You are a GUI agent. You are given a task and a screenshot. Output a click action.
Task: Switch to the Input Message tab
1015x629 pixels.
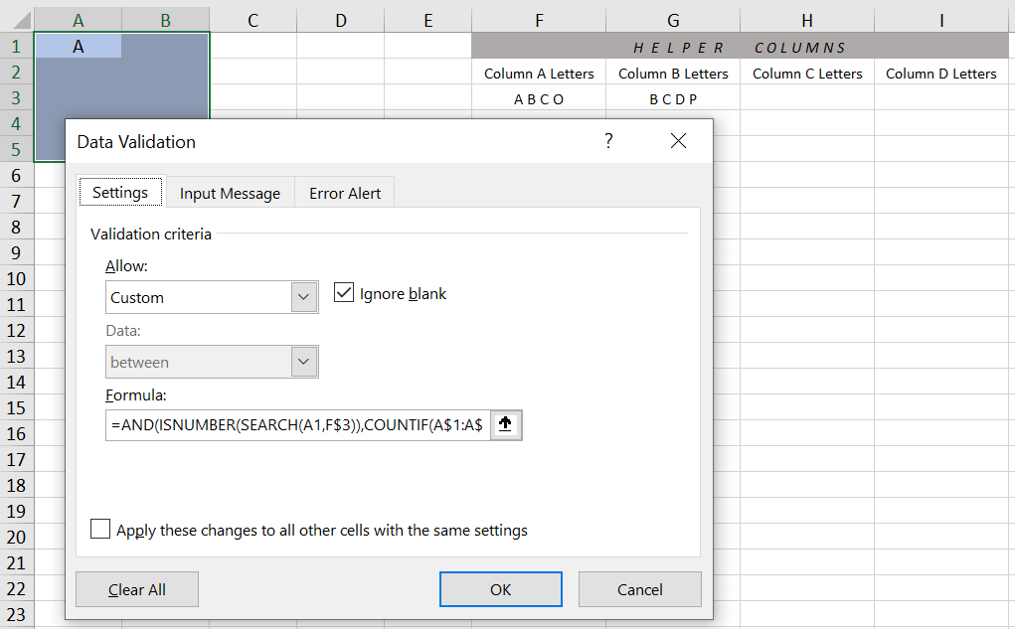230,193
